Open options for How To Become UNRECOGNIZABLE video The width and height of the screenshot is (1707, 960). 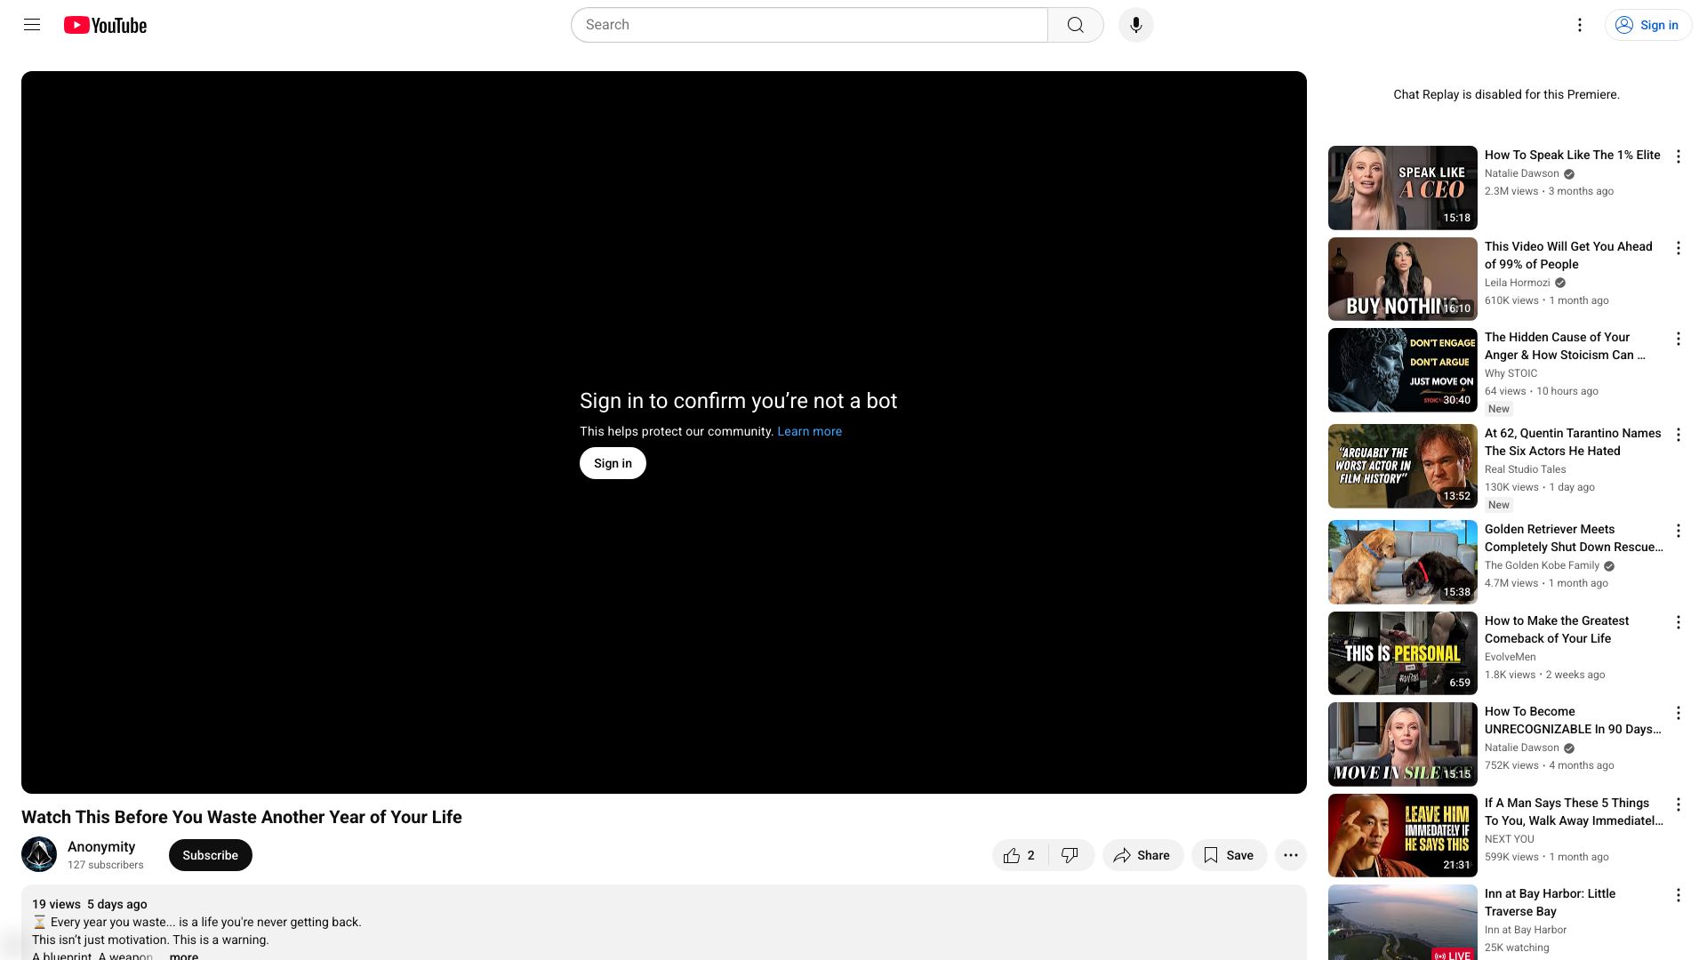[x=1678, y=713]
